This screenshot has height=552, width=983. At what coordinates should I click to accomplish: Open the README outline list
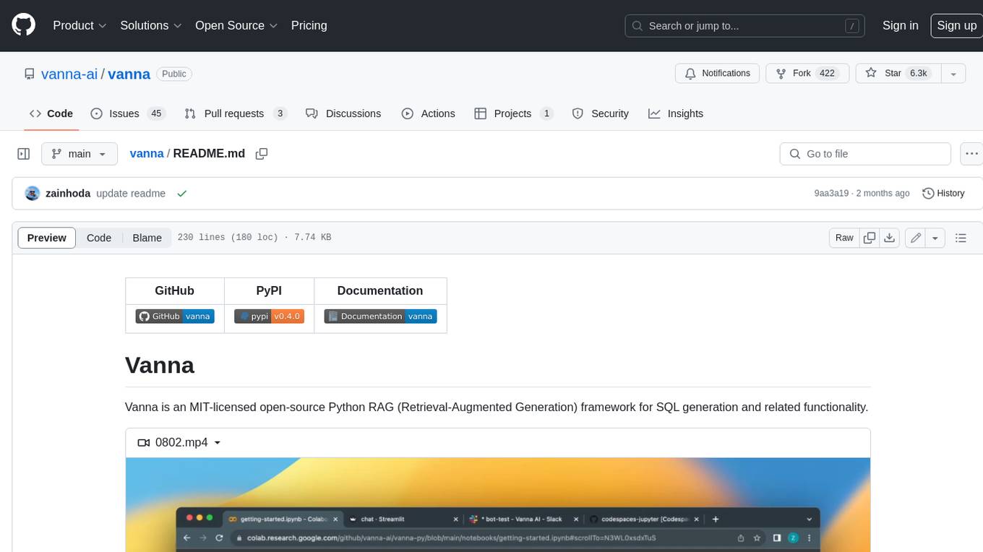(x=961, y=238)
